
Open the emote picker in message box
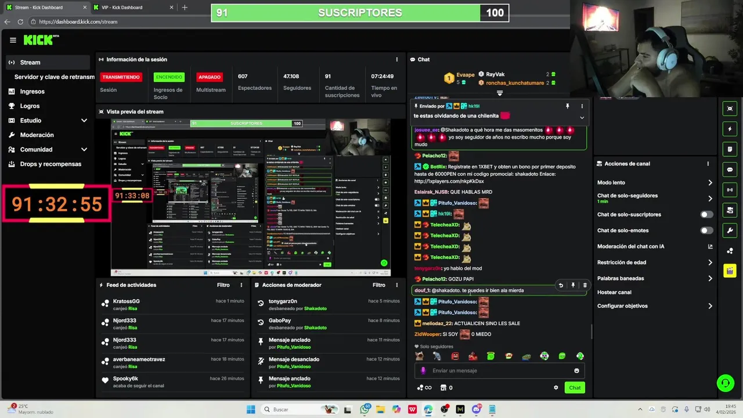576,370
